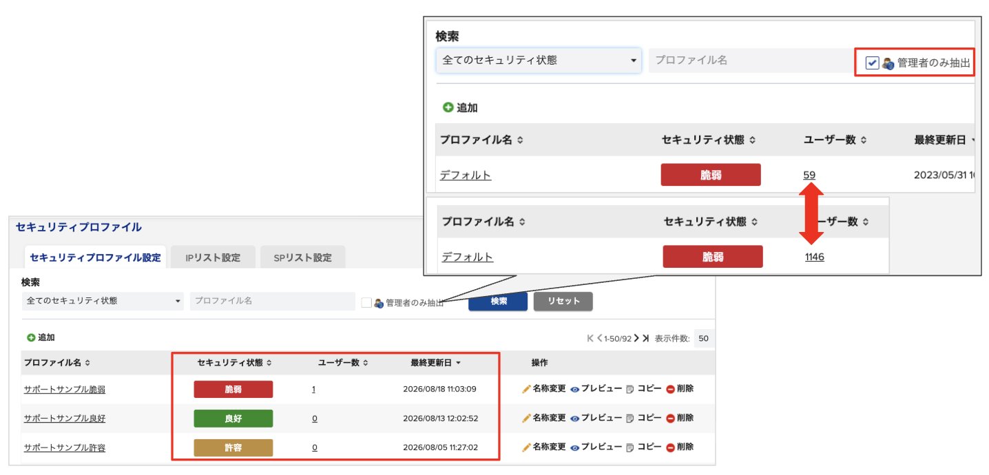Open user count 0 for サポートサンプル許容
The height and width of the screenshot is (475, 989).
click(314, 447)
